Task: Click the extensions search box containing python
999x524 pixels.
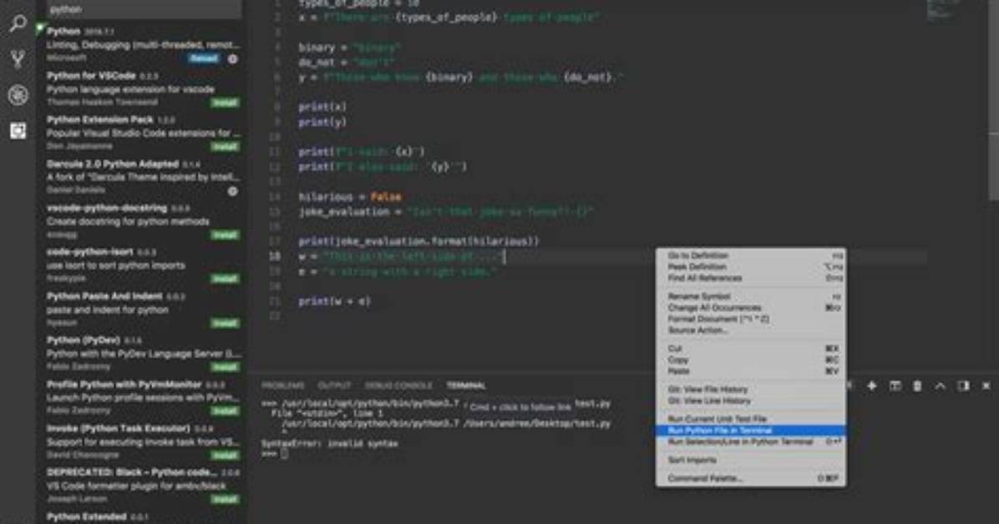Action: tap(144, 9)
